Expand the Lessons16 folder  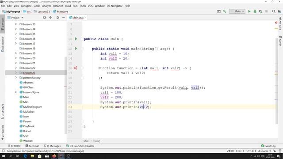pyautogui.click(x=16, y=38)
